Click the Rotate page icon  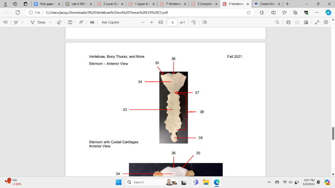194,22
